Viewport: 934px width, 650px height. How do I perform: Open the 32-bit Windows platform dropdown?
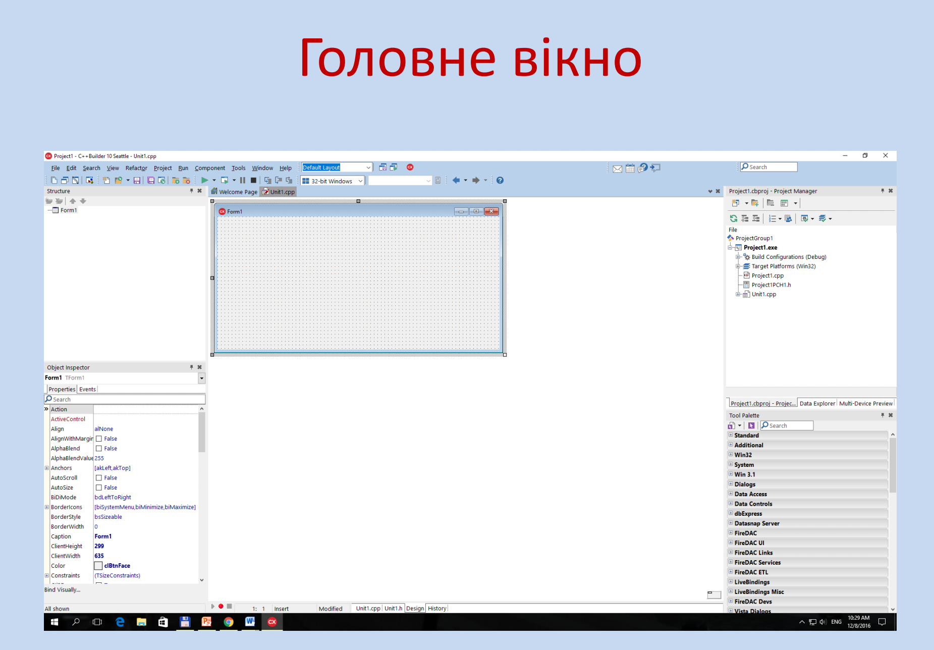(x=333, y=181)
